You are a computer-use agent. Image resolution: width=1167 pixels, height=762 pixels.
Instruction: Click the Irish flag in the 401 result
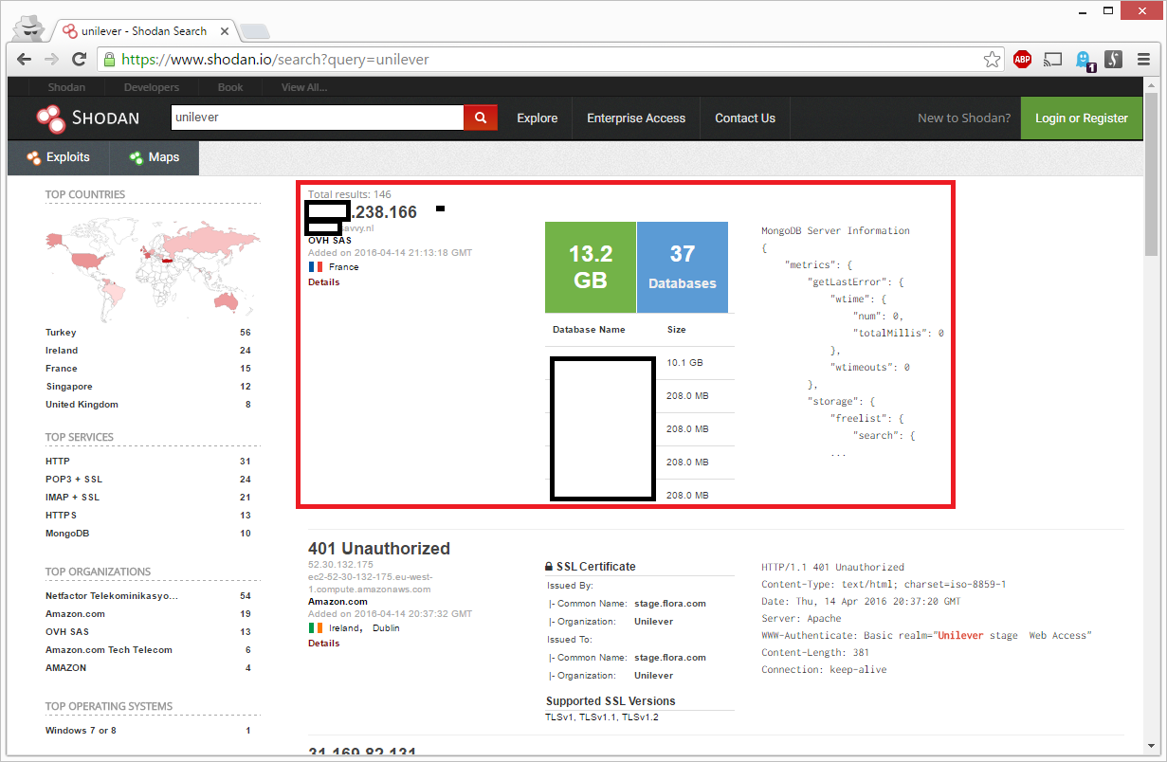pyautogui.click(x=316, y=628)
